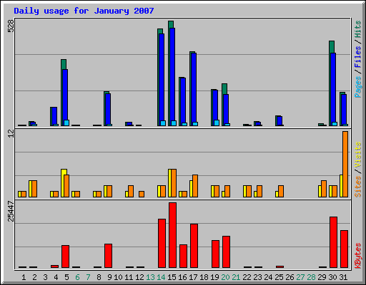Click the Pages legend label
This screenshot has width=366, height=285.
tap(358, 87)
